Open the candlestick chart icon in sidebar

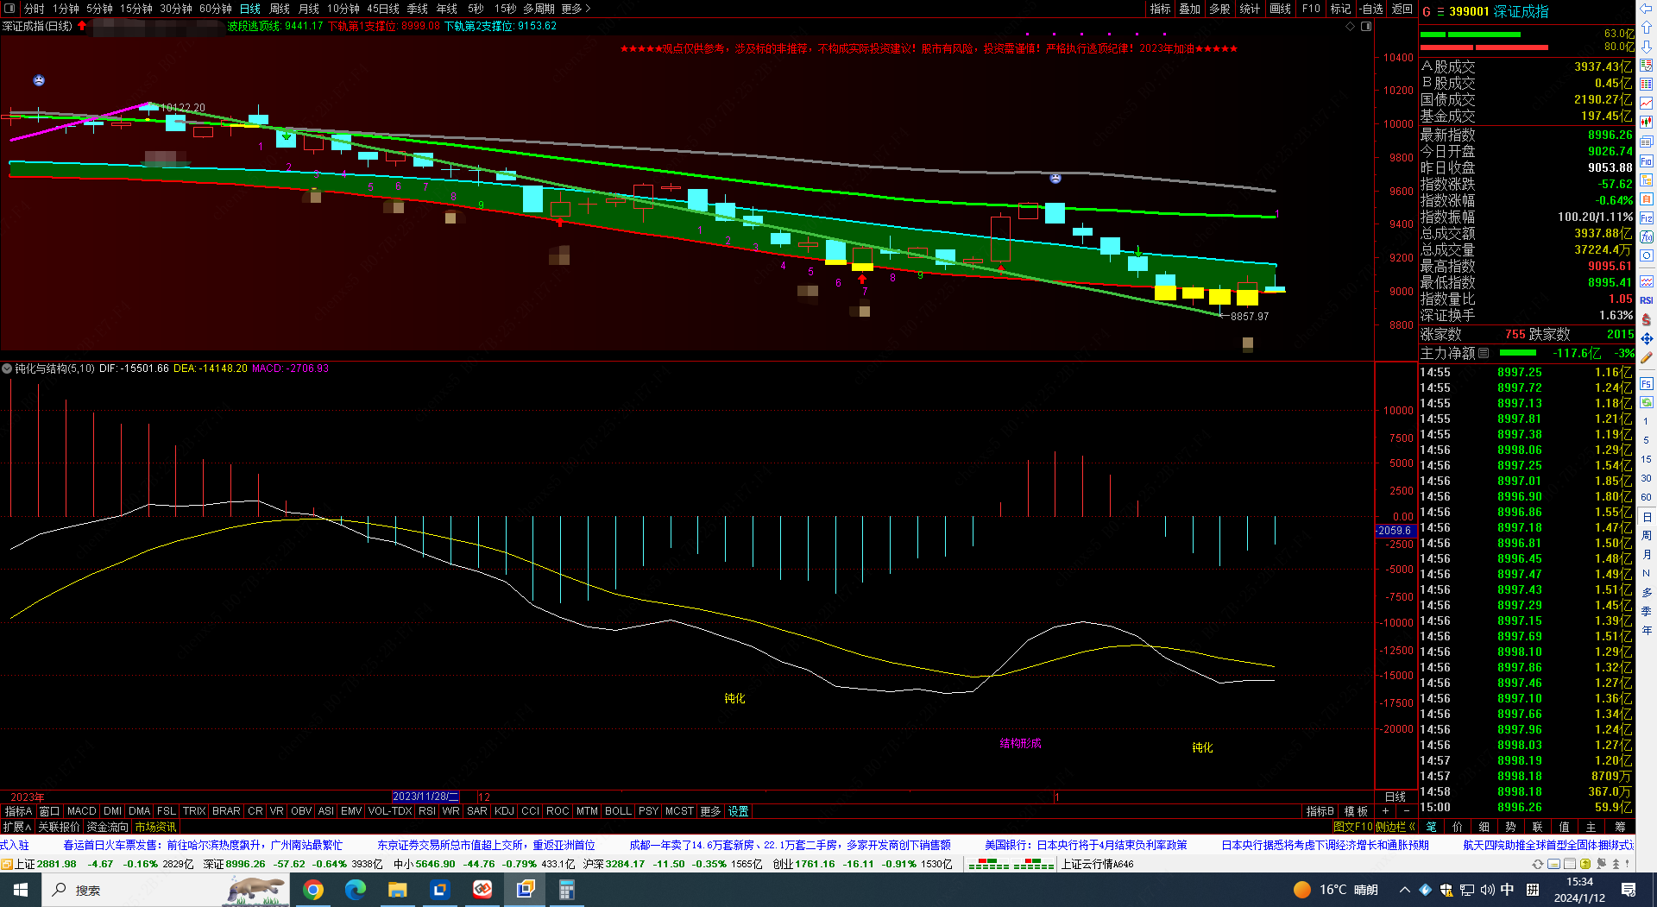coord(1647,123)
